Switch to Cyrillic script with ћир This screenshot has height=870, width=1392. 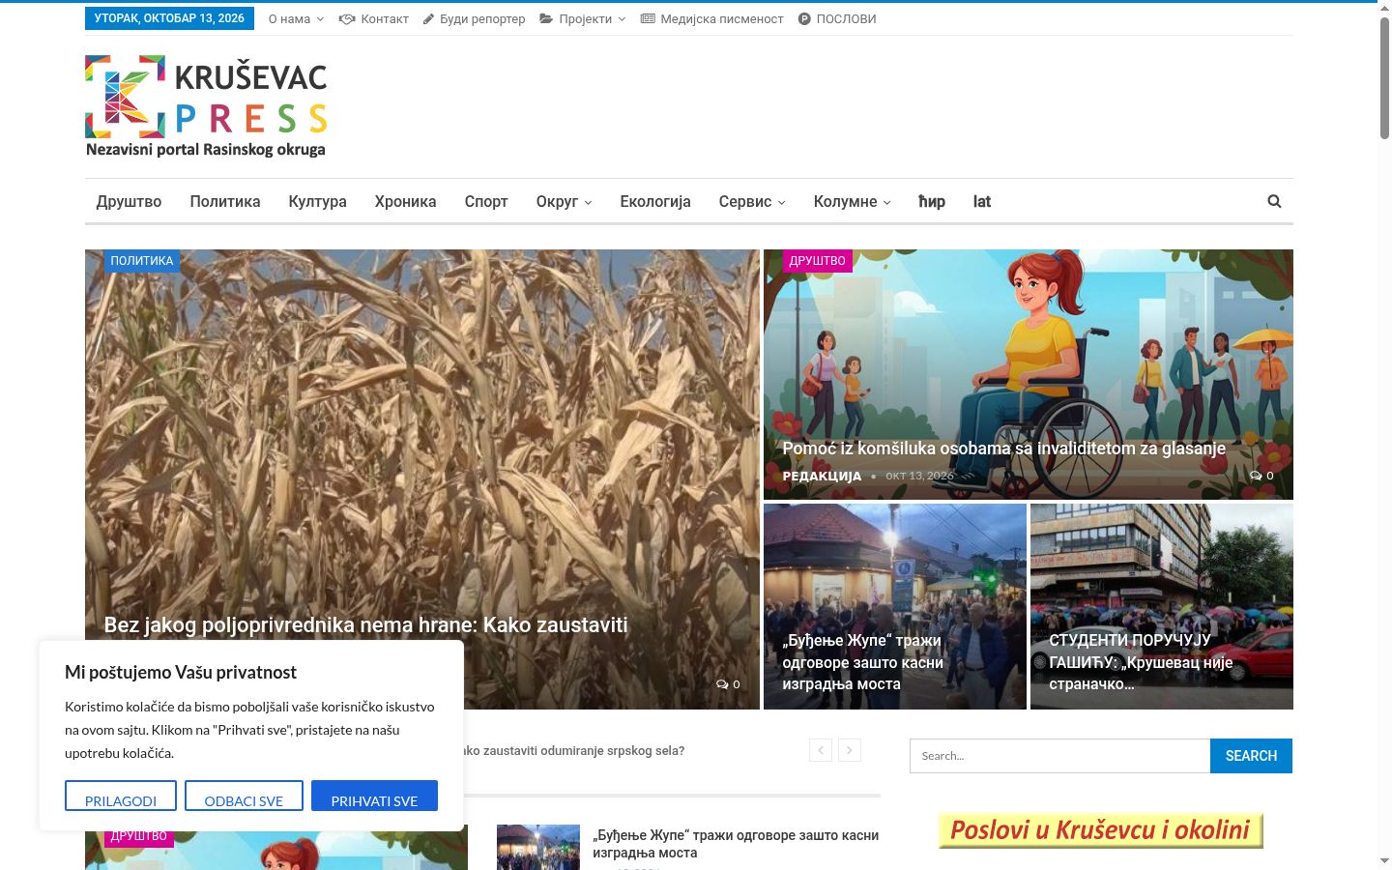pos(932,201)
